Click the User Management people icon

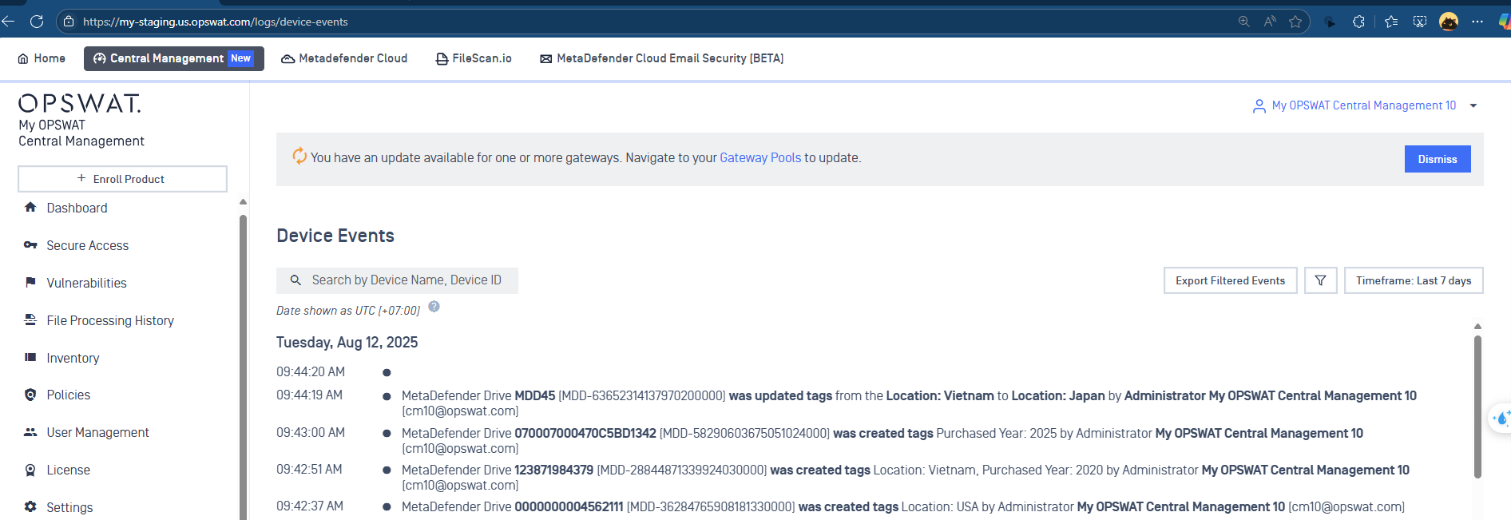coord(30,432)
